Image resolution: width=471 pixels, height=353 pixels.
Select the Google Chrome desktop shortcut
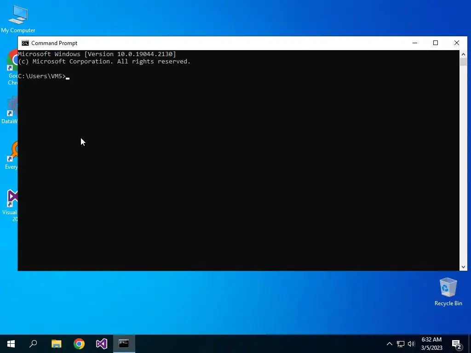(x=12, y=68)
